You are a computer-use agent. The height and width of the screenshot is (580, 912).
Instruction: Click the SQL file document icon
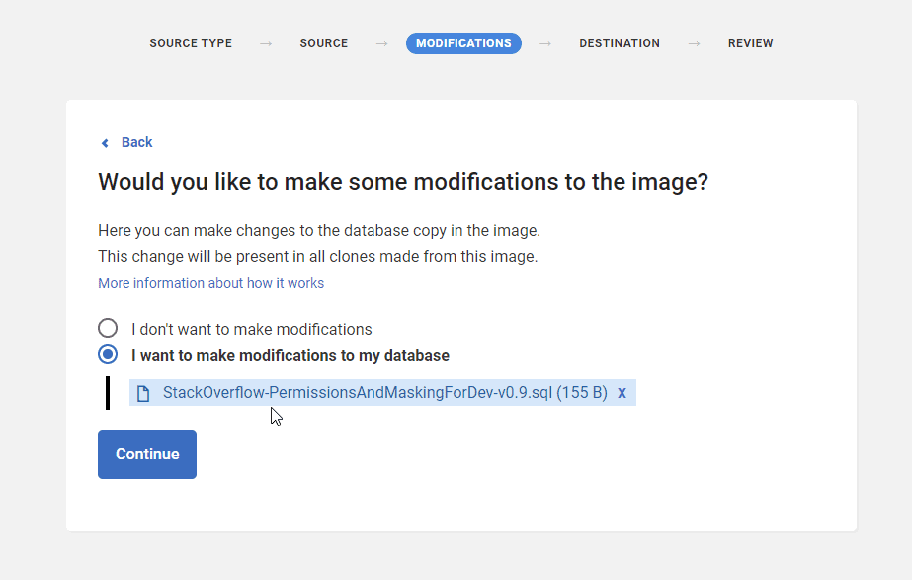point(143,393)
